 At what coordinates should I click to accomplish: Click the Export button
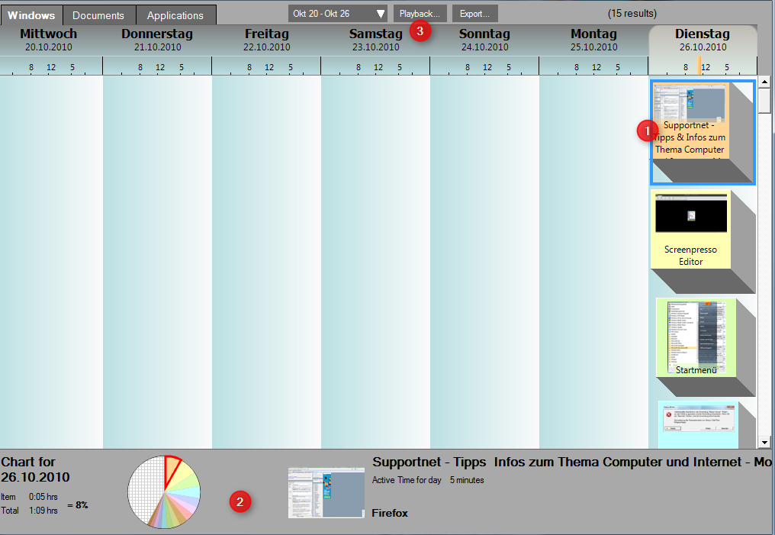pos(474,12)
